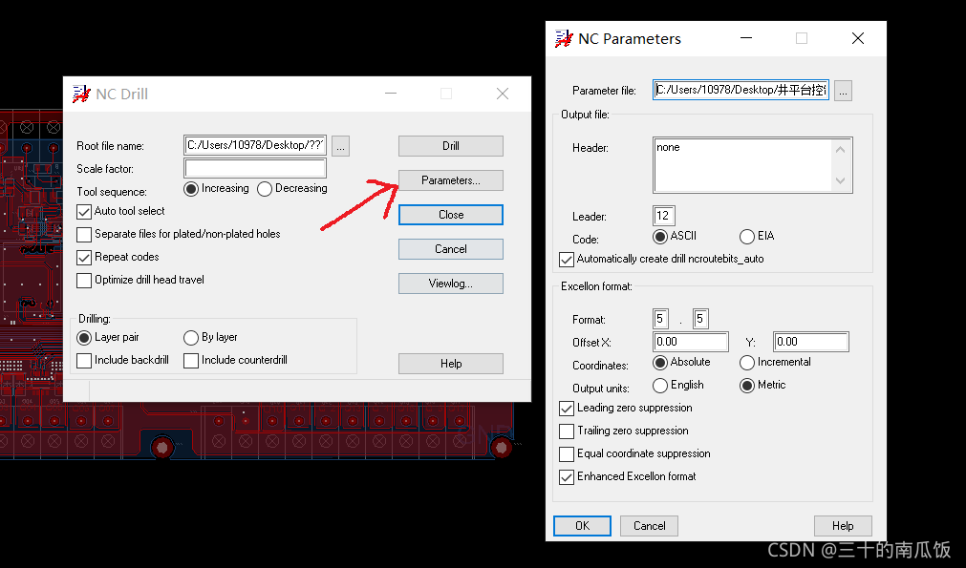The width and height of the screenshot is (966, 568).
Task: Click the Root file name field
Action: (255, 146)
